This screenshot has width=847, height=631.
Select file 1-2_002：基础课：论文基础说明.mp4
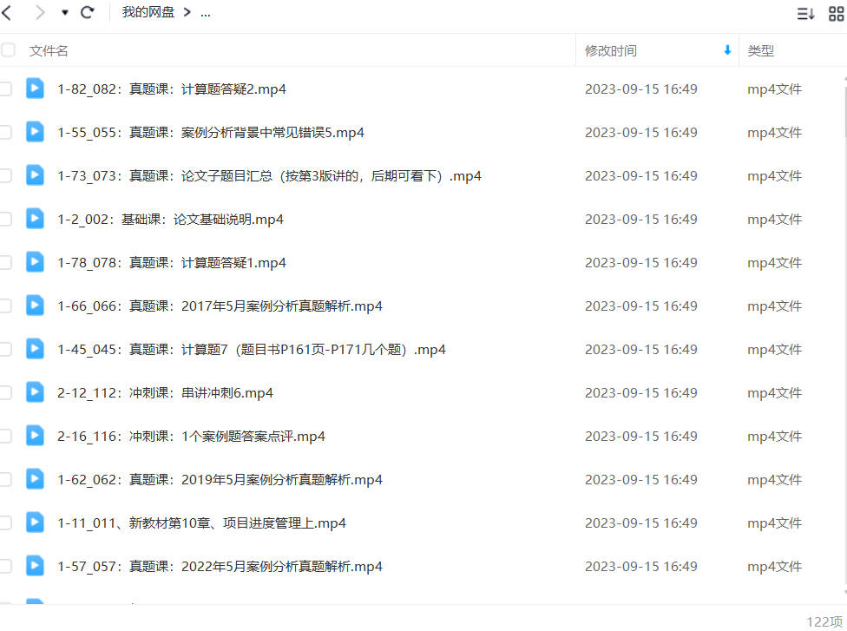pyautogui.click(x=170, y=220)
